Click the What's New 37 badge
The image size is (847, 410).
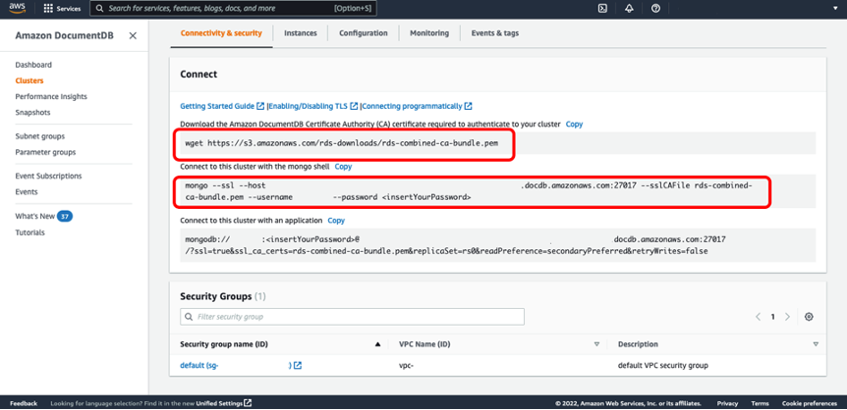pos(65,217)
